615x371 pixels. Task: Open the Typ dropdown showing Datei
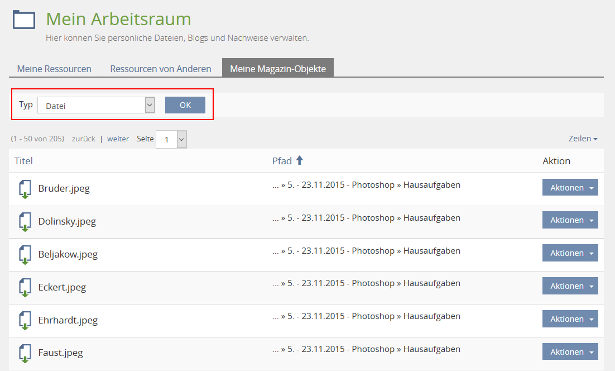coord(96,105)
